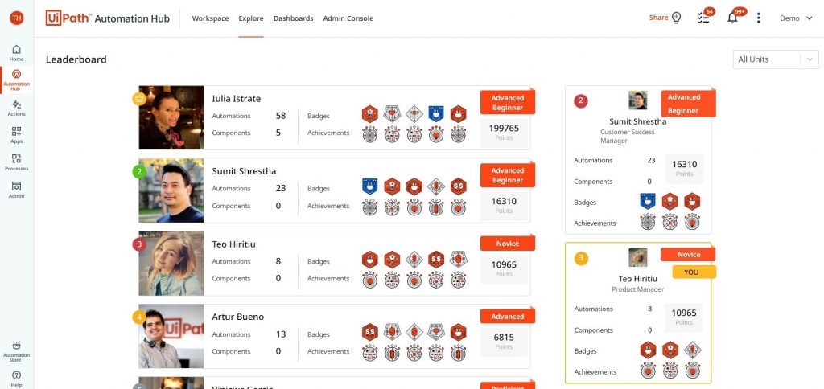Open the Dashboards tab
824x389 pixels.
293,18
